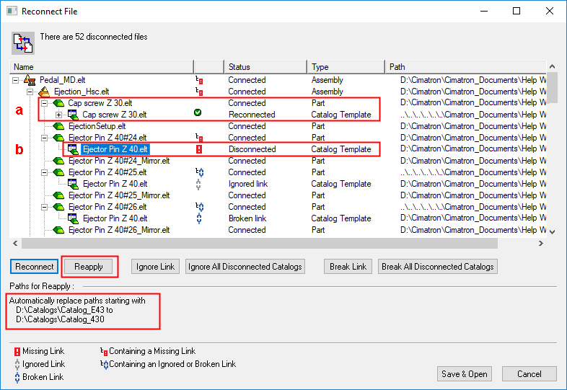This screenshot has width=567, height=390.
Task: Click the template icon in the Broken link row
Action: (x=73, y=218)
